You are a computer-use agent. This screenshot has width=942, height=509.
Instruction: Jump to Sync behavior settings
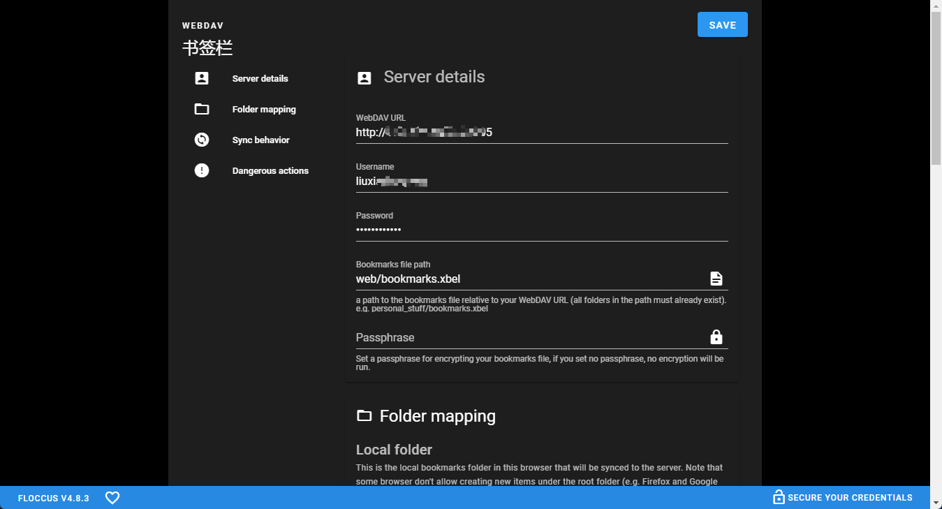(260, 140)
